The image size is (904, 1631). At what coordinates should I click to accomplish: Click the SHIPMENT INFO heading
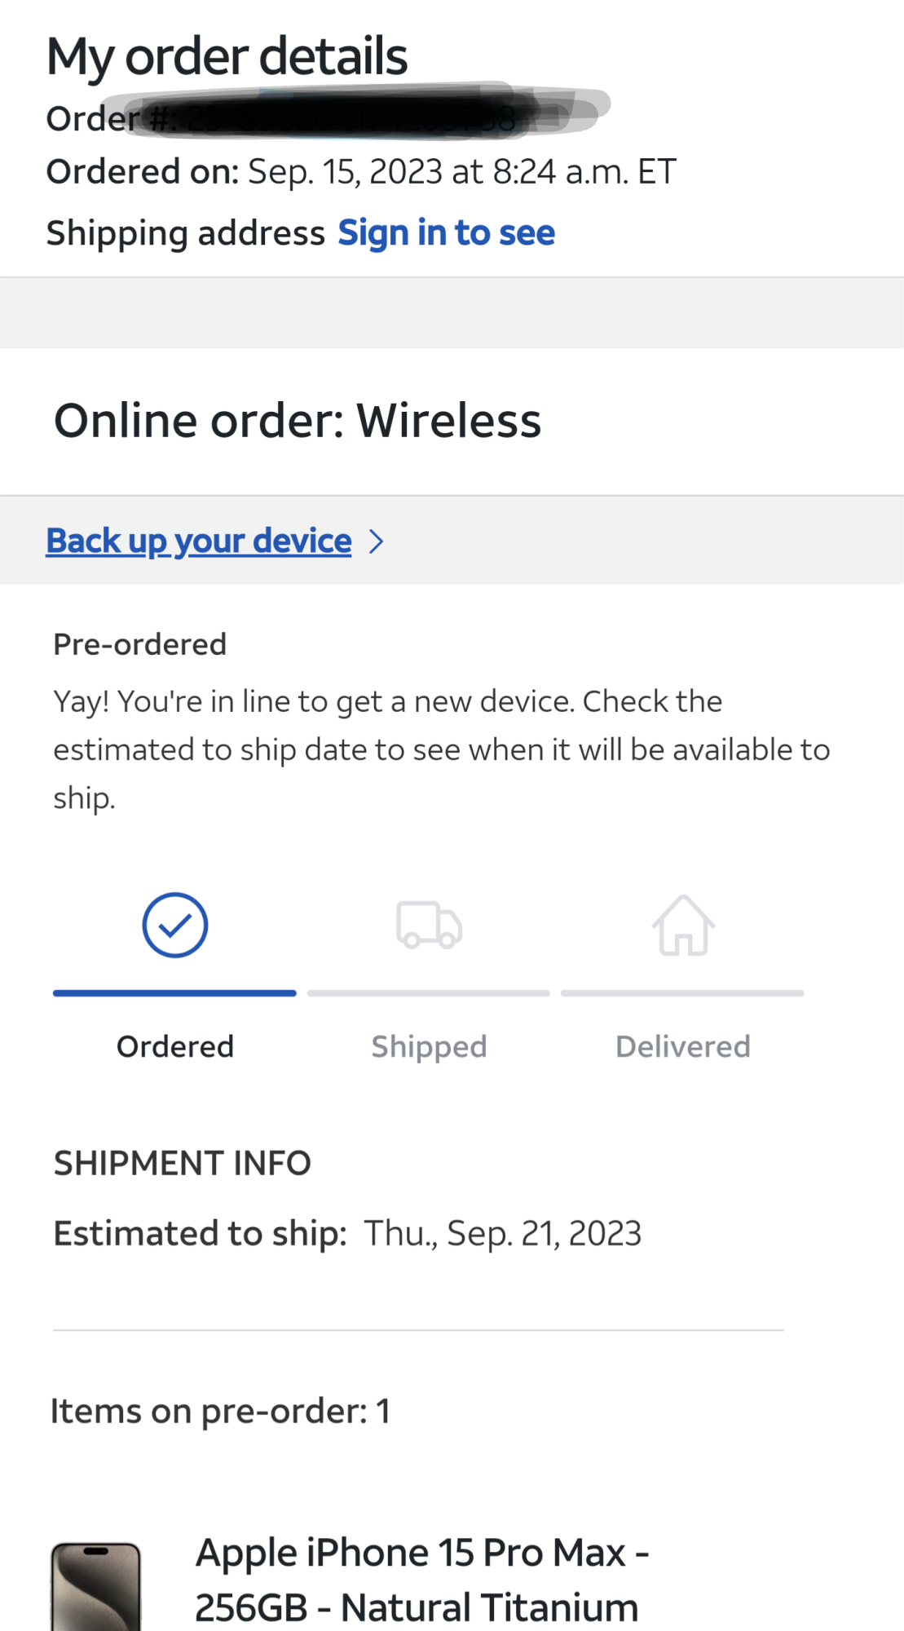coord(183,1163)
